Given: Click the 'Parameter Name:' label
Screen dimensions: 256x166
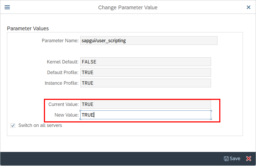Looking at the screenshot, I should (60, 41).
